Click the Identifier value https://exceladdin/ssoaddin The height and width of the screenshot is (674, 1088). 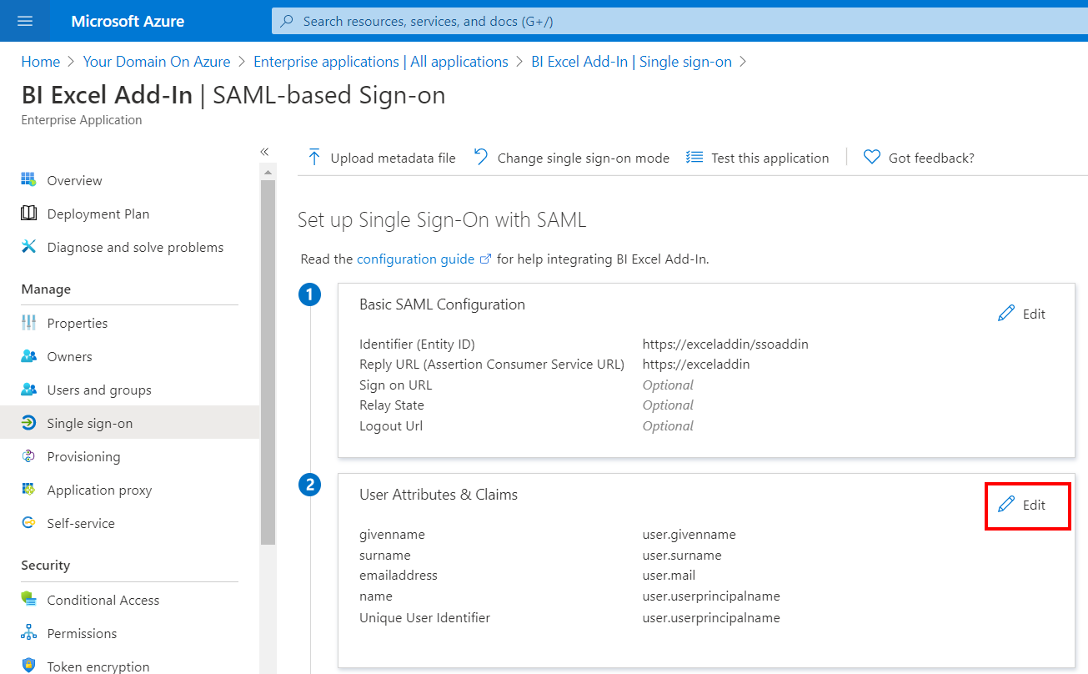click(x=725, y=344)
